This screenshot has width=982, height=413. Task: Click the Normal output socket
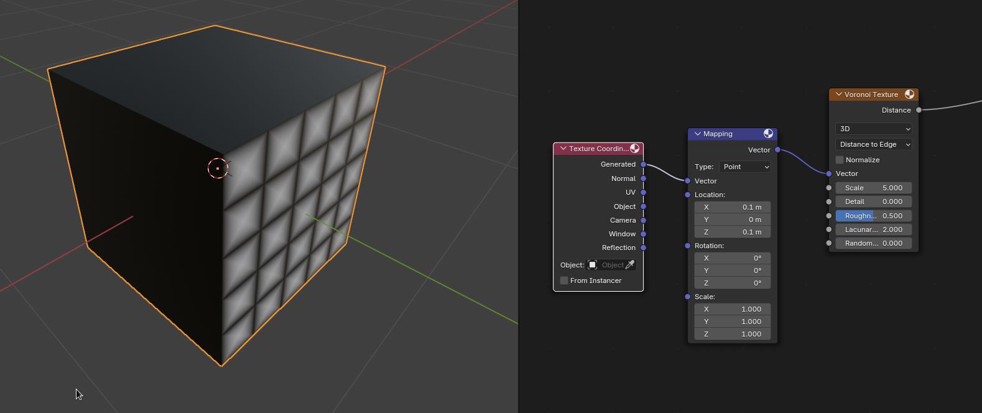643,179
